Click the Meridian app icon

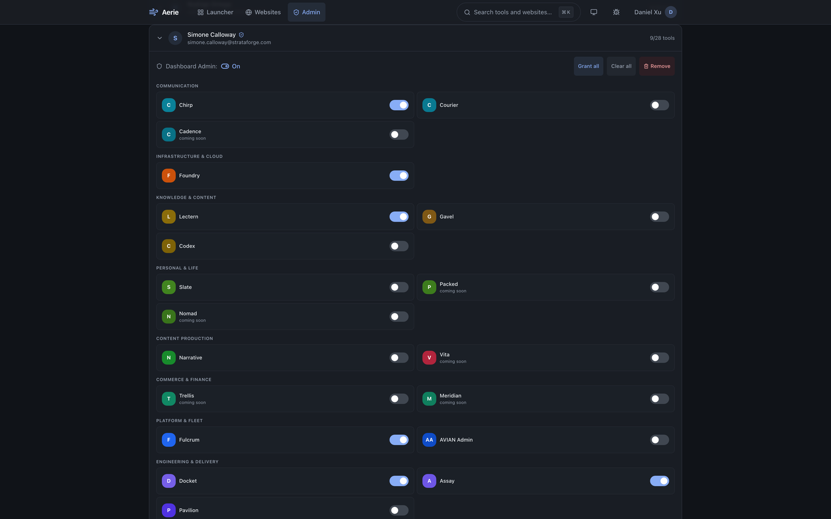[429, 398]
